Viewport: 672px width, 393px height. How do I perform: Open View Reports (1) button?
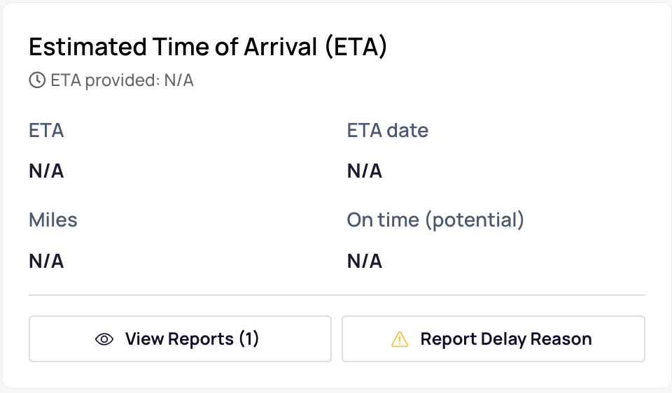click(x=180, y=339)
